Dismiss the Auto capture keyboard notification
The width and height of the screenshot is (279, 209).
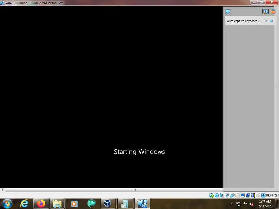pos(272,21)
